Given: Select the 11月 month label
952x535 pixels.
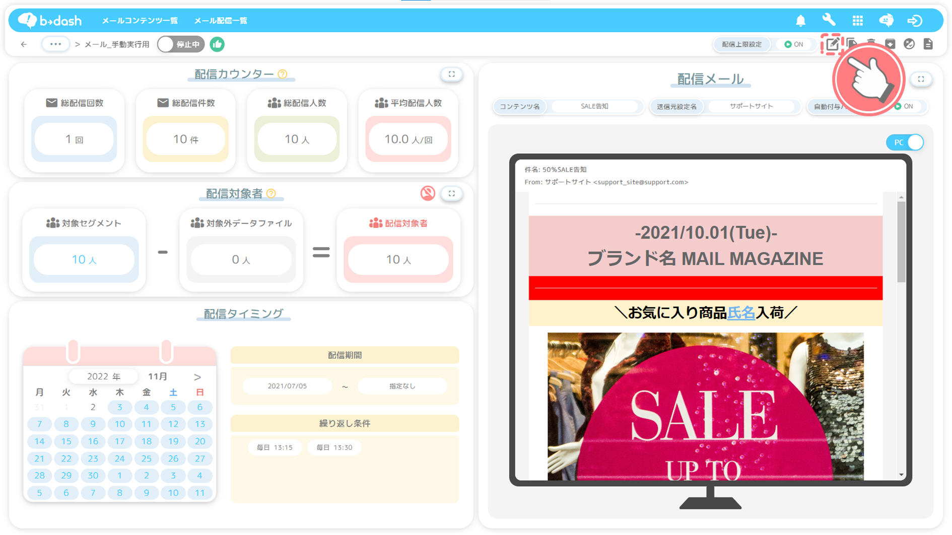Looking at the screenshot, I should click(x=157, y=376).
